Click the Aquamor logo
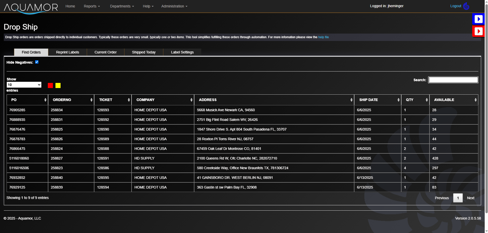This screenshot has width=488, height=233. [31, 8]
